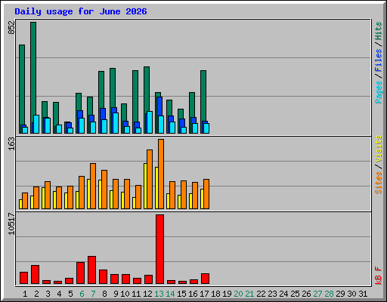
Task: Click the green weekend day 14 label
Action: tap(170, 294)
